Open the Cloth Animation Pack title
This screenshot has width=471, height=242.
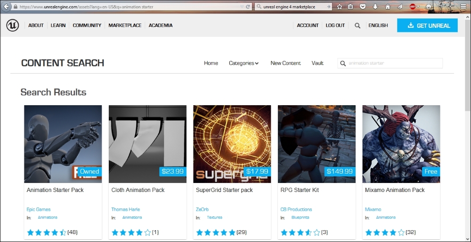point(138,190)
